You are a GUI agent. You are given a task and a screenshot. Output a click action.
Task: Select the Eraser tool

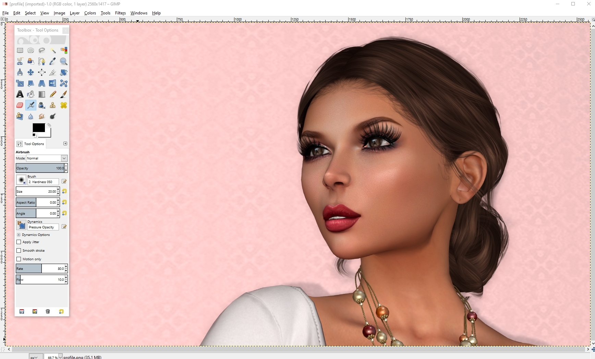click(x=20, y=105)
